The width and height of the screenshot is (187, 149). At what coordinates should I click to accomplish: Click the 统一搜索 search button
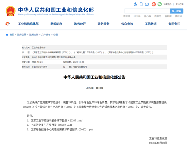(176, 11)
